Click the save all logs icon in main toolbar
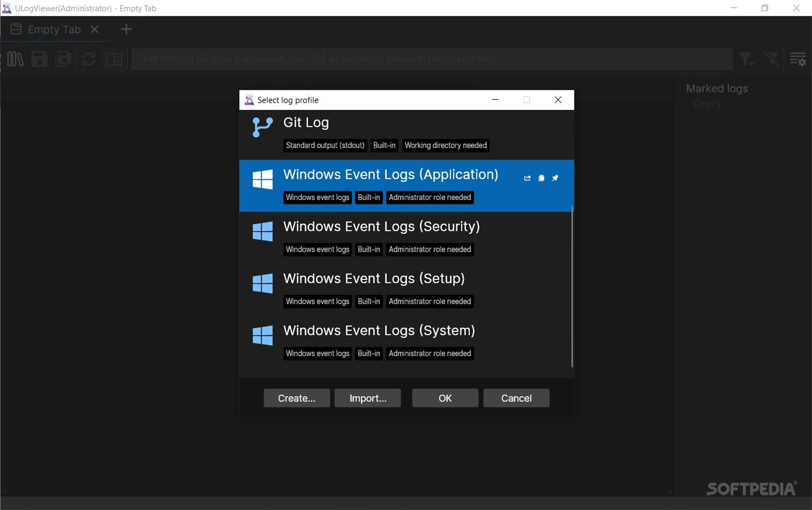 63,59
